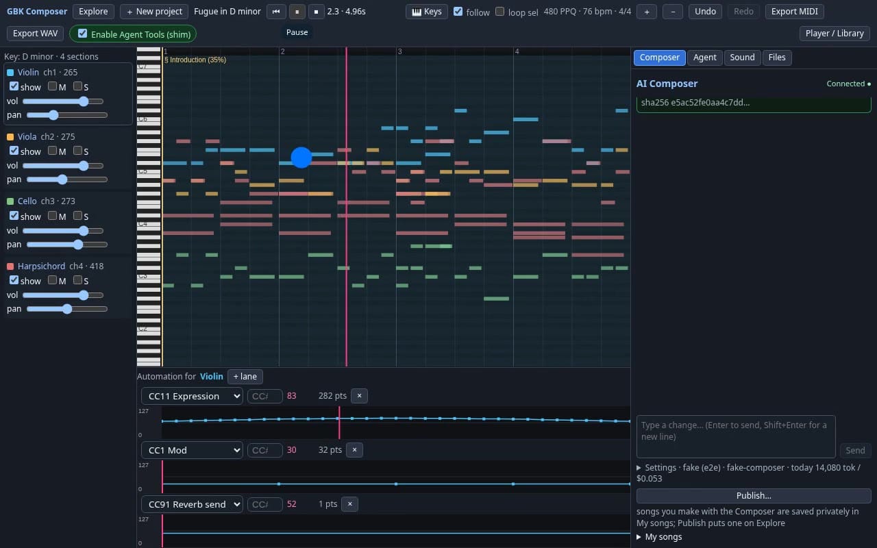877x548 pixels.
Task: Open the piano Keys panel
Action: coord(427,12)
